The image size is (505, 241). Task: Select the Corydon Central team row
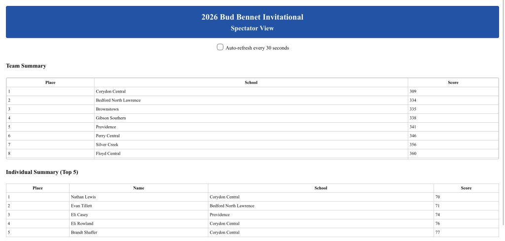(111, 92)
